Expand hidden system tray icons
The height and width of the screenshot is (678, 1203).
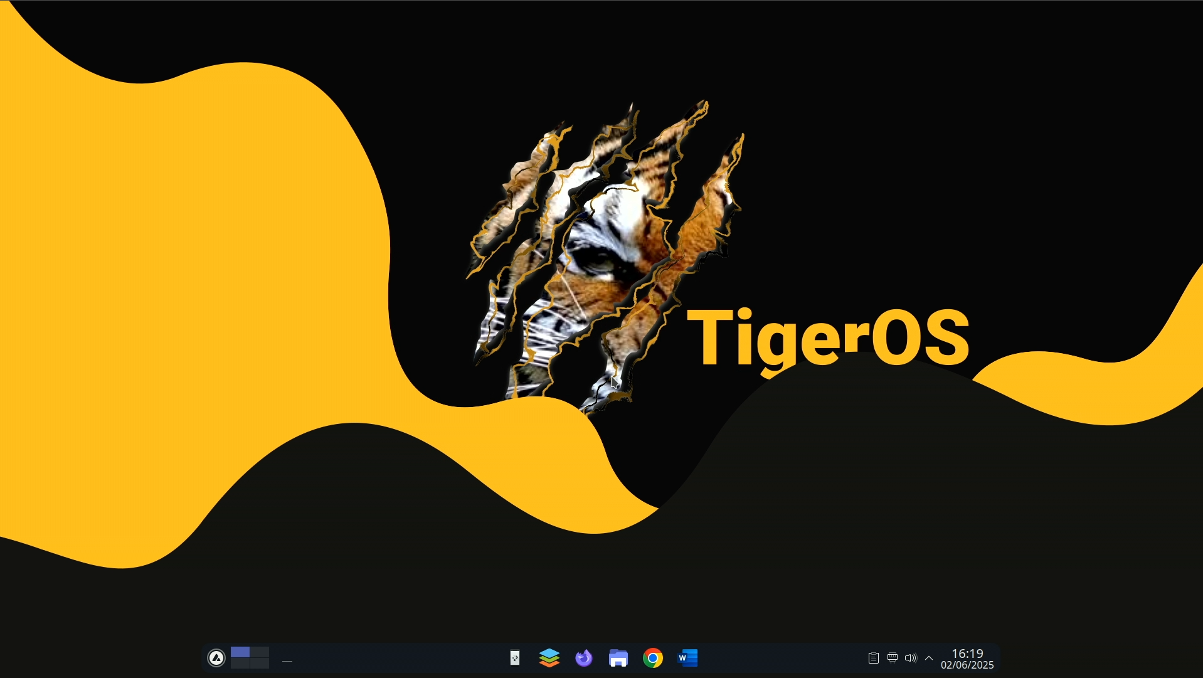click(x=929, y=658)
